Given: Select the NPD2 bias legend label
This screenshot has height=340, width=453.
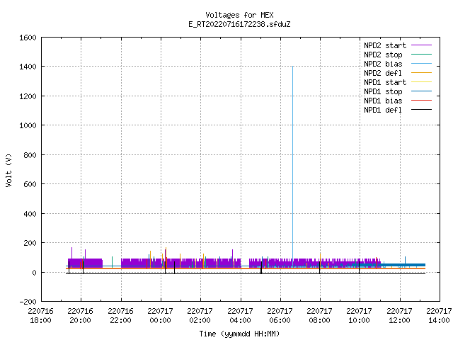Looking at the screenshot, I should tap(383, 64).
